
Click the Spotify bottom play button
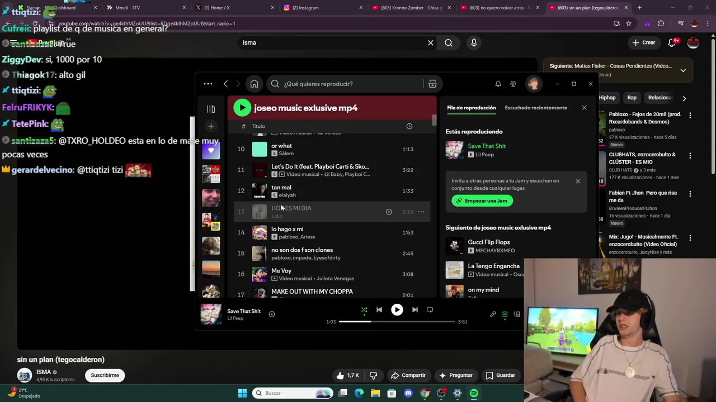397,310
